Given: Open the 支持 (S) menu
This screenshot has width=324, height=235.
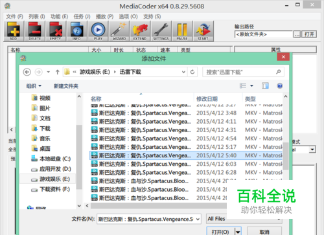Looking at the screenshot, I should tap(152, 16).
